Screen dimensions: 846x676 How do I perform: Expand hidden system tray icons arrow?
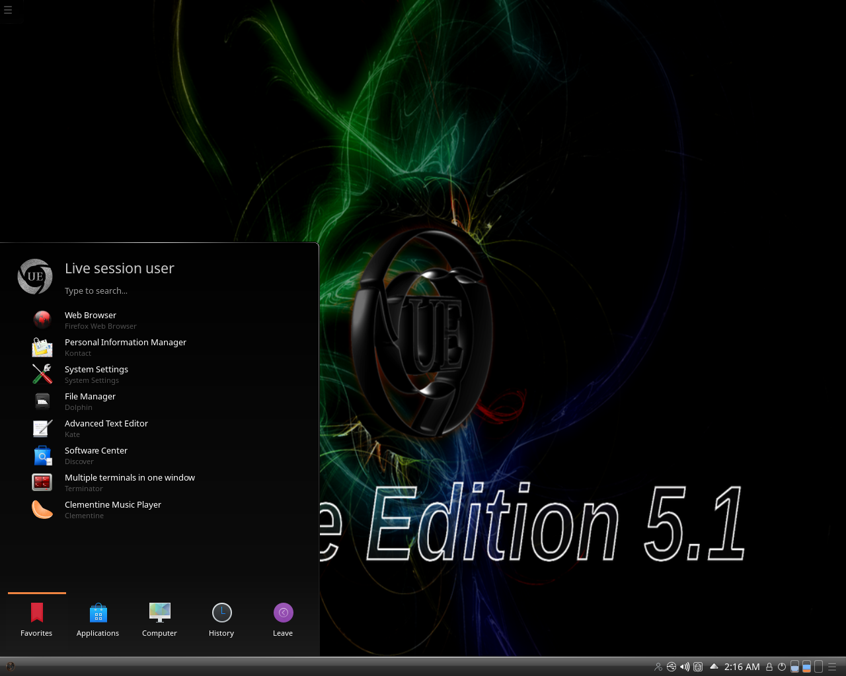714,667
